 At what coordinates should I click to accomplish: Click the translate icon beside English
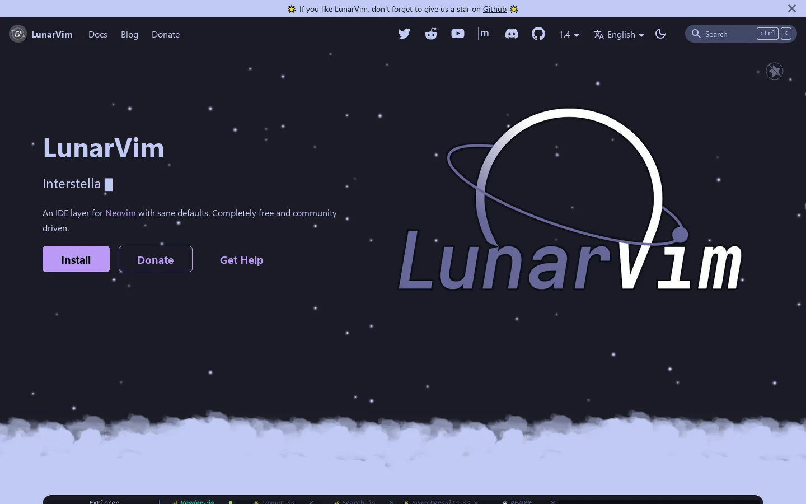pyautogui.click(x=599, y=35)
